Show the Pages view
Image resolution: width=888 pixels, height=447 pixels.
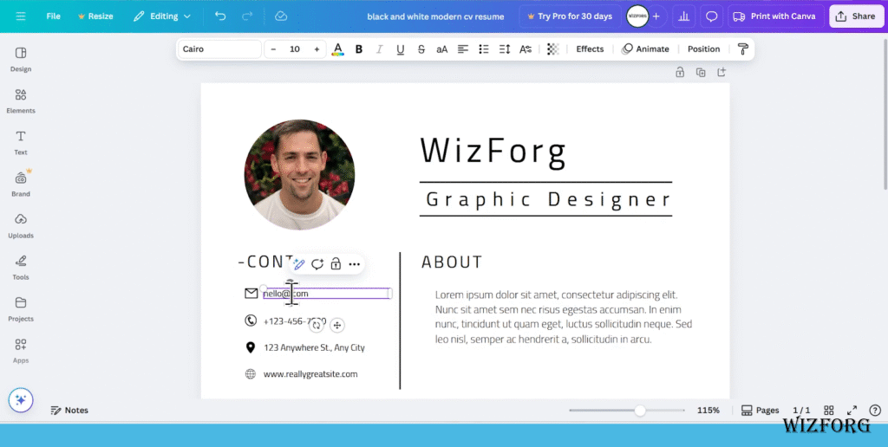point(760,411)
